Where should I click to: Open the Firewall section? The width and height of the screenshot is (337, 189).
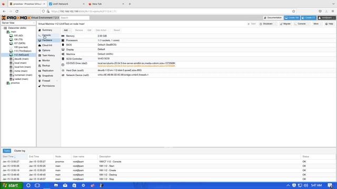pos(46,81)
